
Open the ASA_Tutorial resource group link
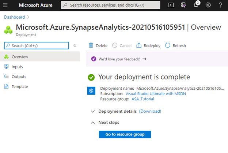[143, 99]
